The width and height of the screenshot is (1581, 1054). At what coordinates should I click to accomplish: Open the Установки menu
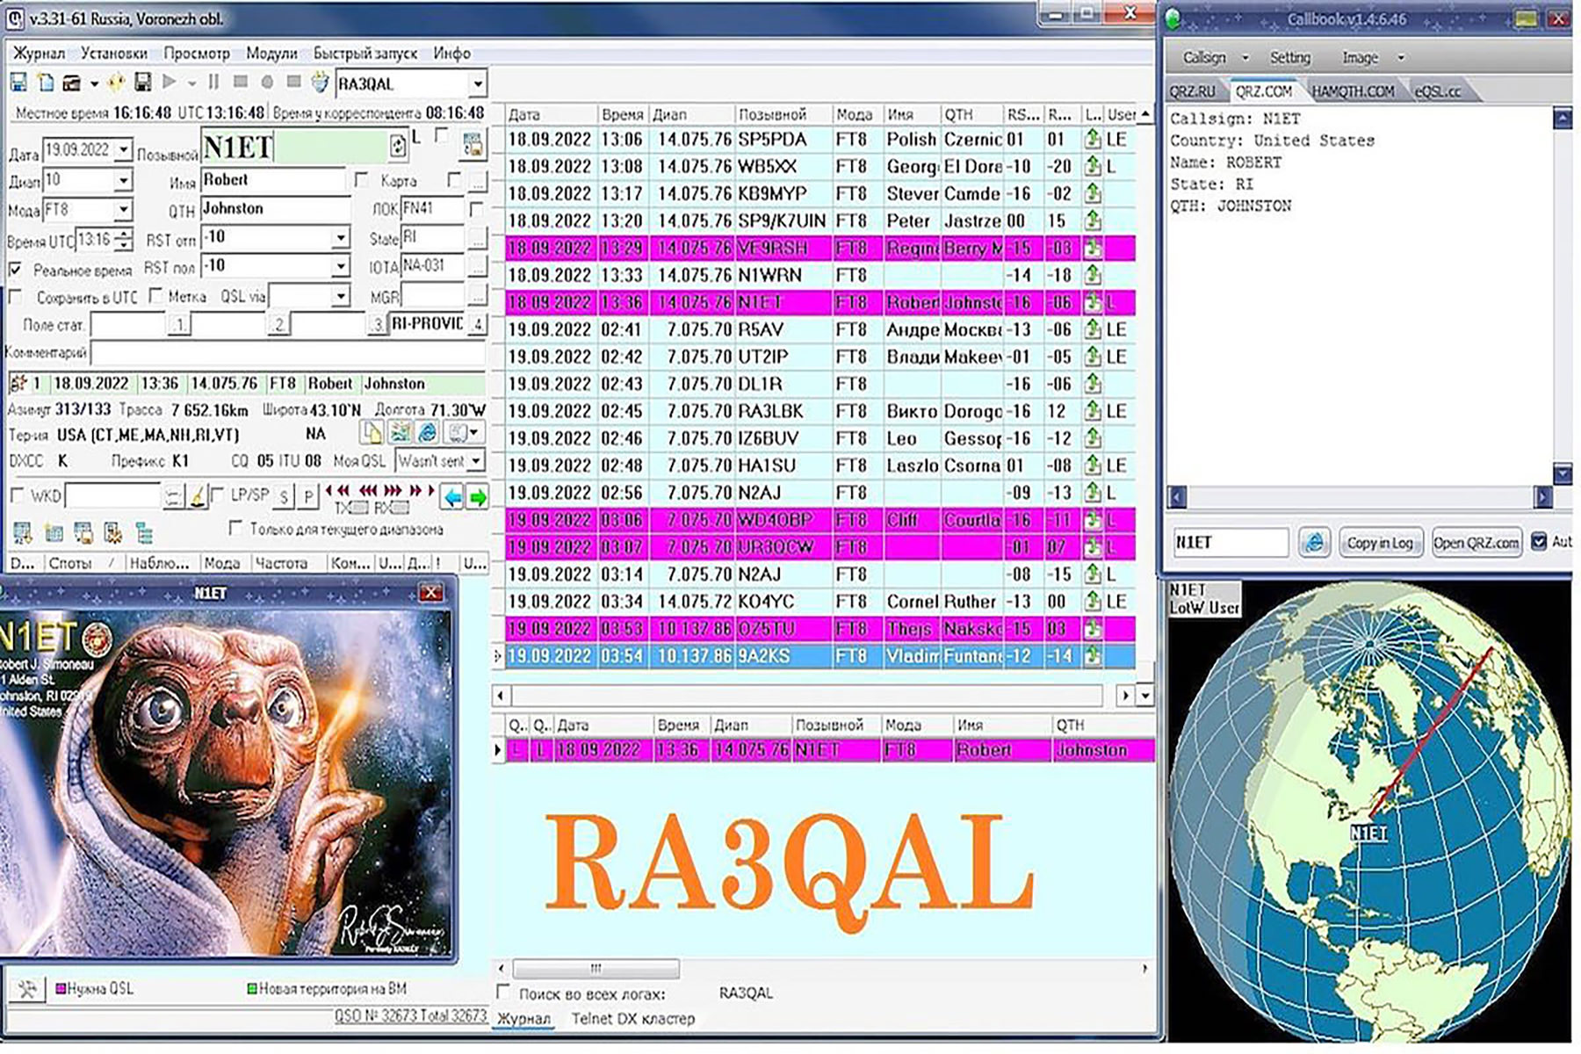(114, 54)
